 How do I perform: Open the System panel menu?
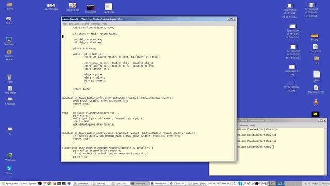[32, 184]
